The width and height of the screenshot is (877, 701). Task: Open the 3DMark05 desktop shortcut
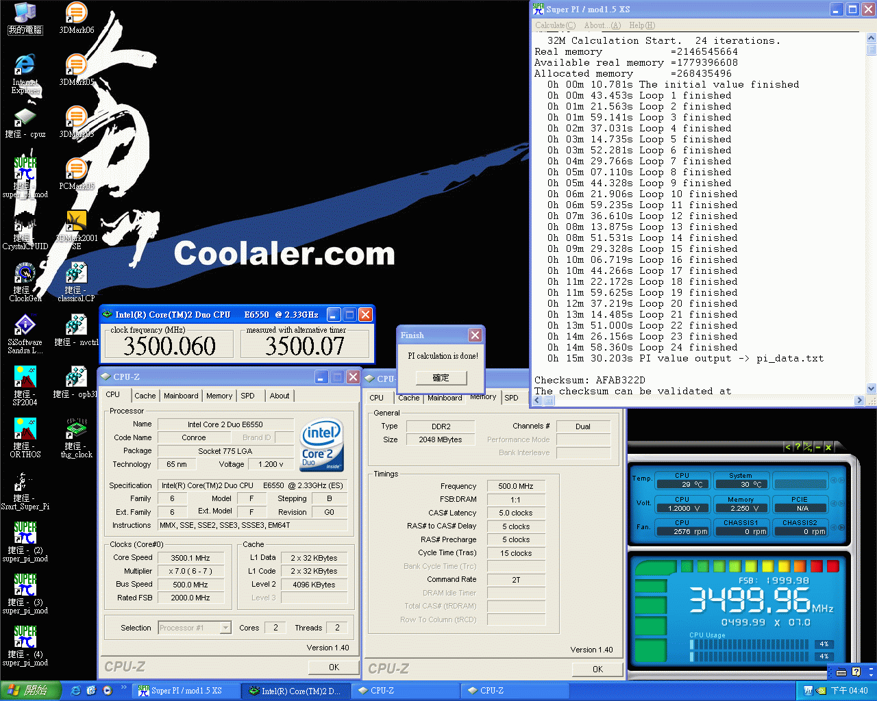[x=76, y=70]
